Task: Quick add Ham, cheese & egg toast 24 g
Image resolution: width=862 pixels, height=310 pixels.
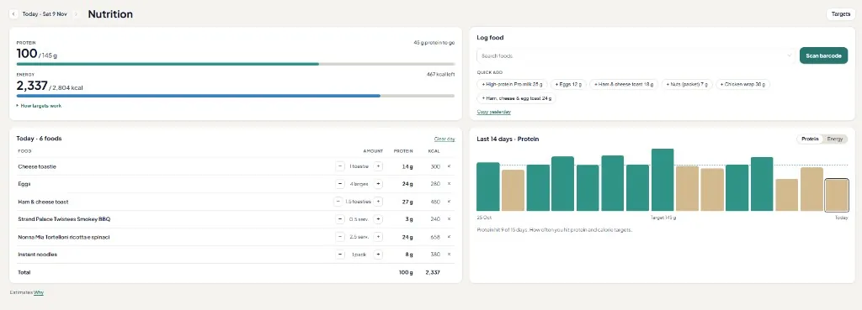Action: [516, 99]
